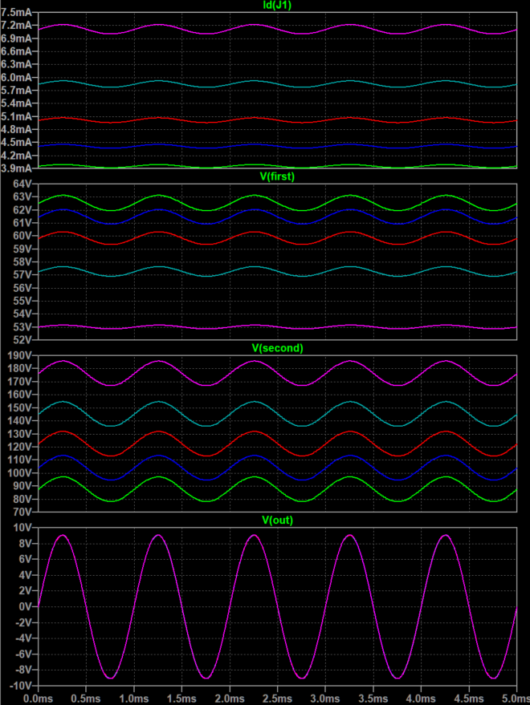Select the V(first) trace label

pyautogui.click(x=277, y=176)
